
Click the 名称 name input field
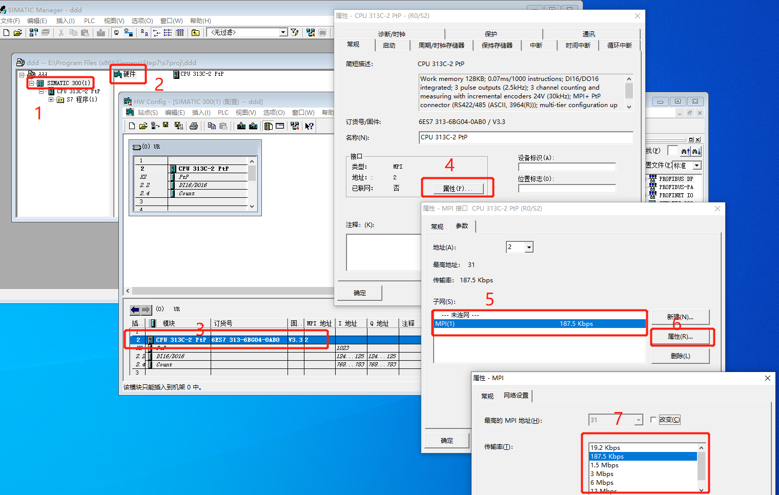[526, 137]
